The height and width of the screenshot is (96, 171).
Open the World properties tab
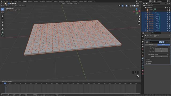pos(143,49)
